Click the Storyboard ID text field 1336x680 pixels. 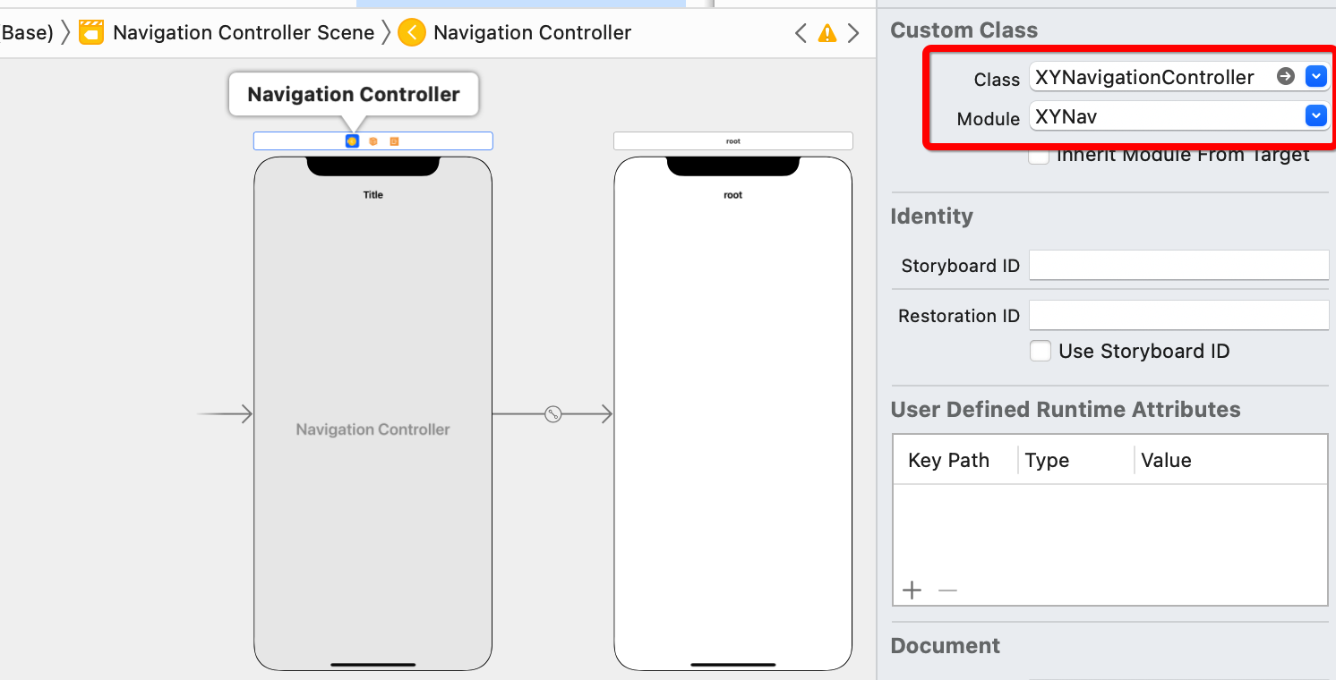(1178, 265)
